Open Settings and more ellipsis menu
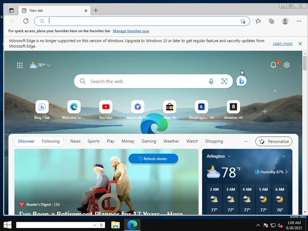The width and height of the screenshot is (308, 231). (x=299, y=21)
